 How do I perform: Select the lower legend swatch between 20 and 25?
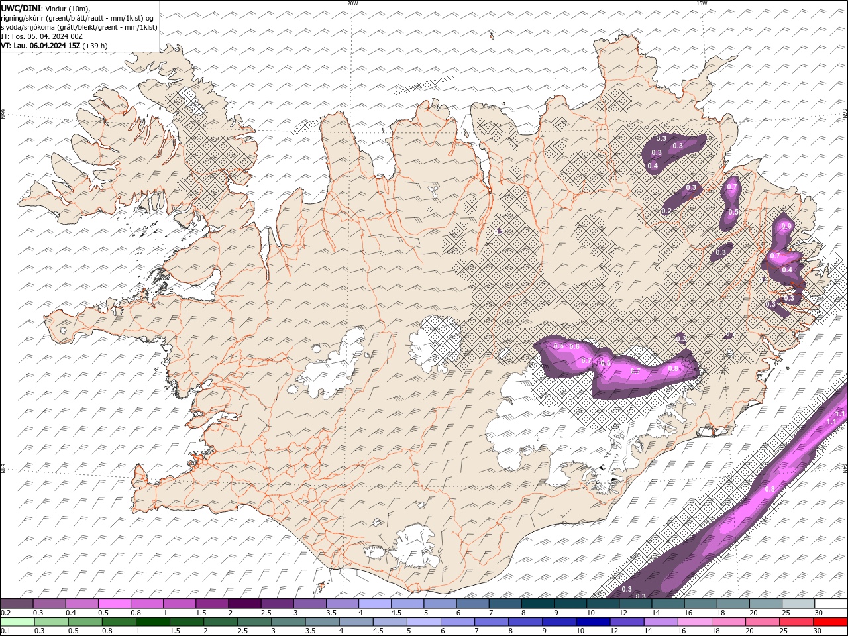[763, 622]
